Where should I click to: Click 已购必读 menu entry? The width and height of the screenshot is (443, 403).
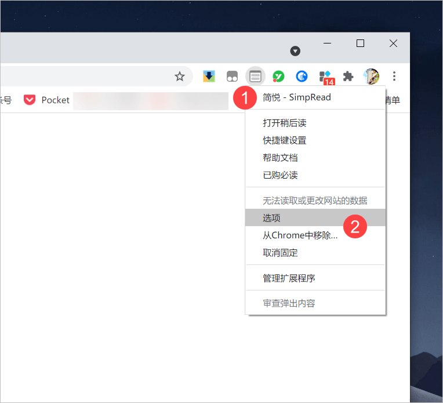pyautogui.click(x=315, y=175)
